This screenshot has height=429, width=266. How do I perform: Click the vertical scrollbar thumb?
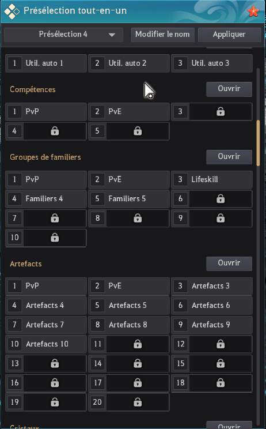pos(258,143)
